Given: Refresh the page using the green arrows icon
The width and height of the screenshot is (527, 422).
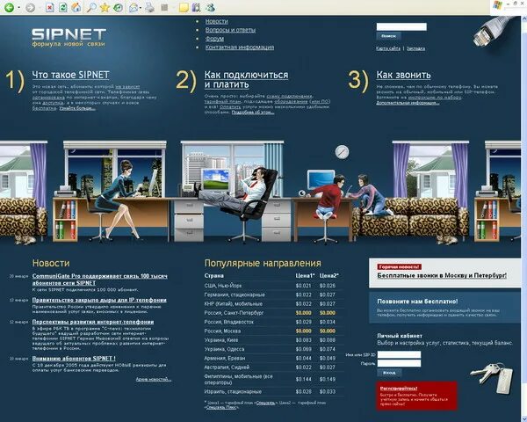Looking at the screenshot, I should pos(63,7).
